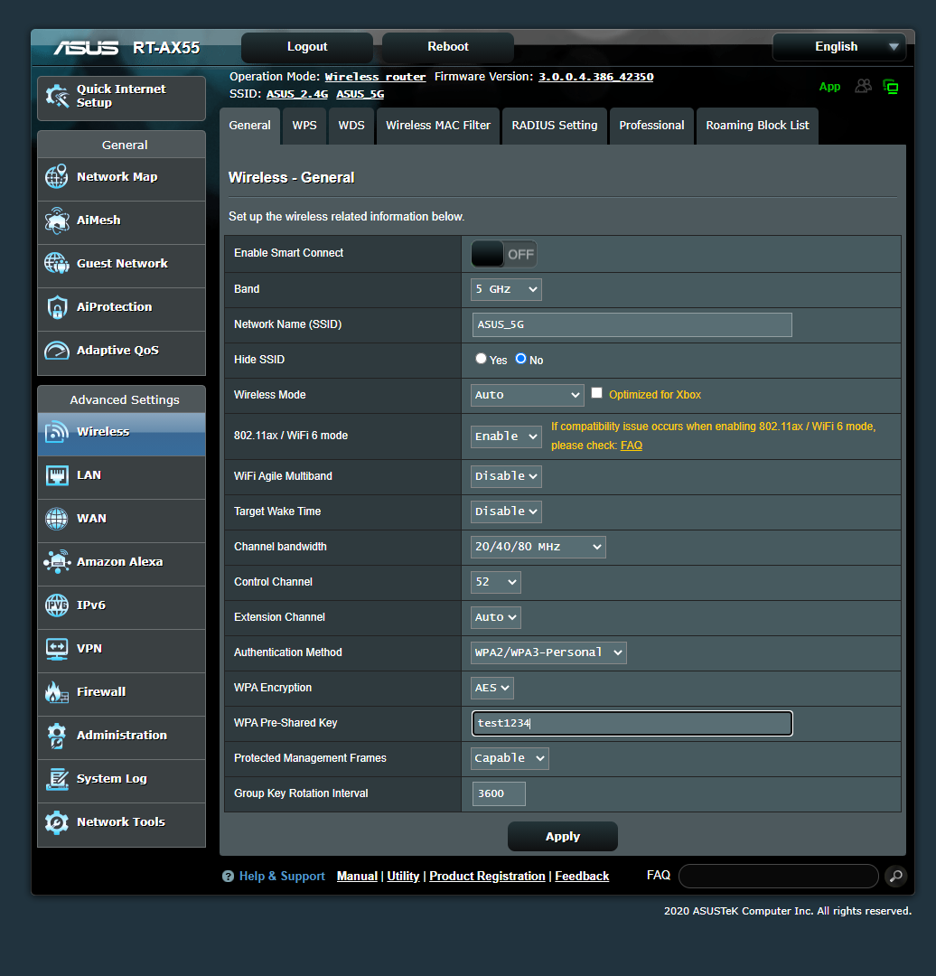Open the System Log notepad icon
936x976 pixels.
[57, 779]
